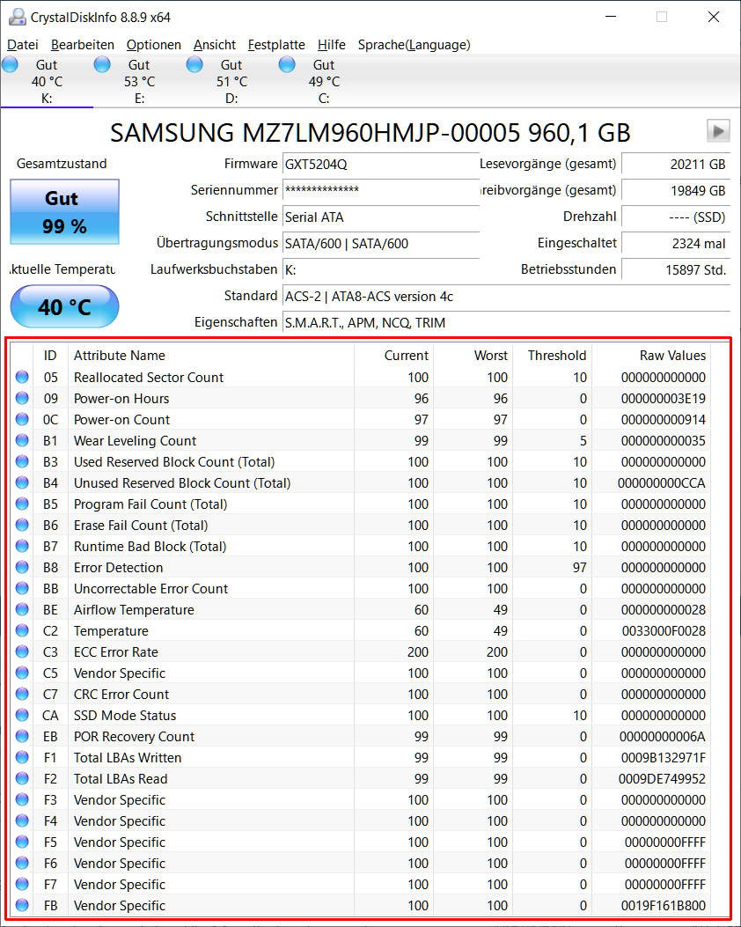This screenshot has width=741, height=927.
Task: Click the Attribute Name column header
Action: pyautogui.click(x=211, y=356)
